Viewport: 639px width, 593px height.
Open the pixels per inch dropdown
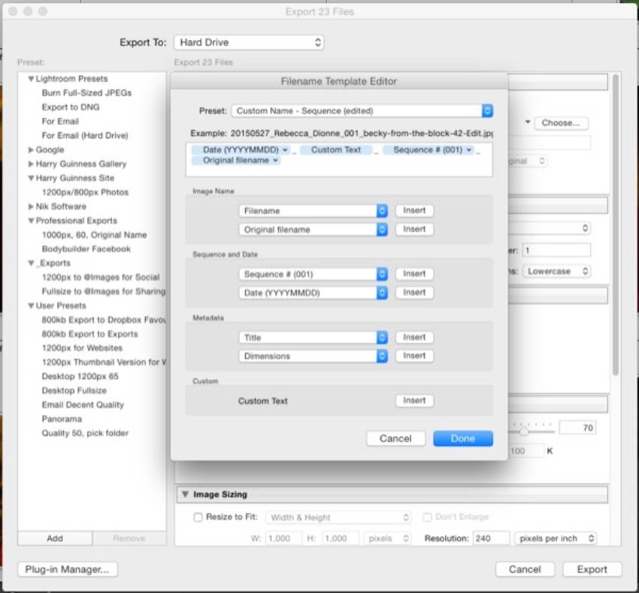[x=556, y=538]
